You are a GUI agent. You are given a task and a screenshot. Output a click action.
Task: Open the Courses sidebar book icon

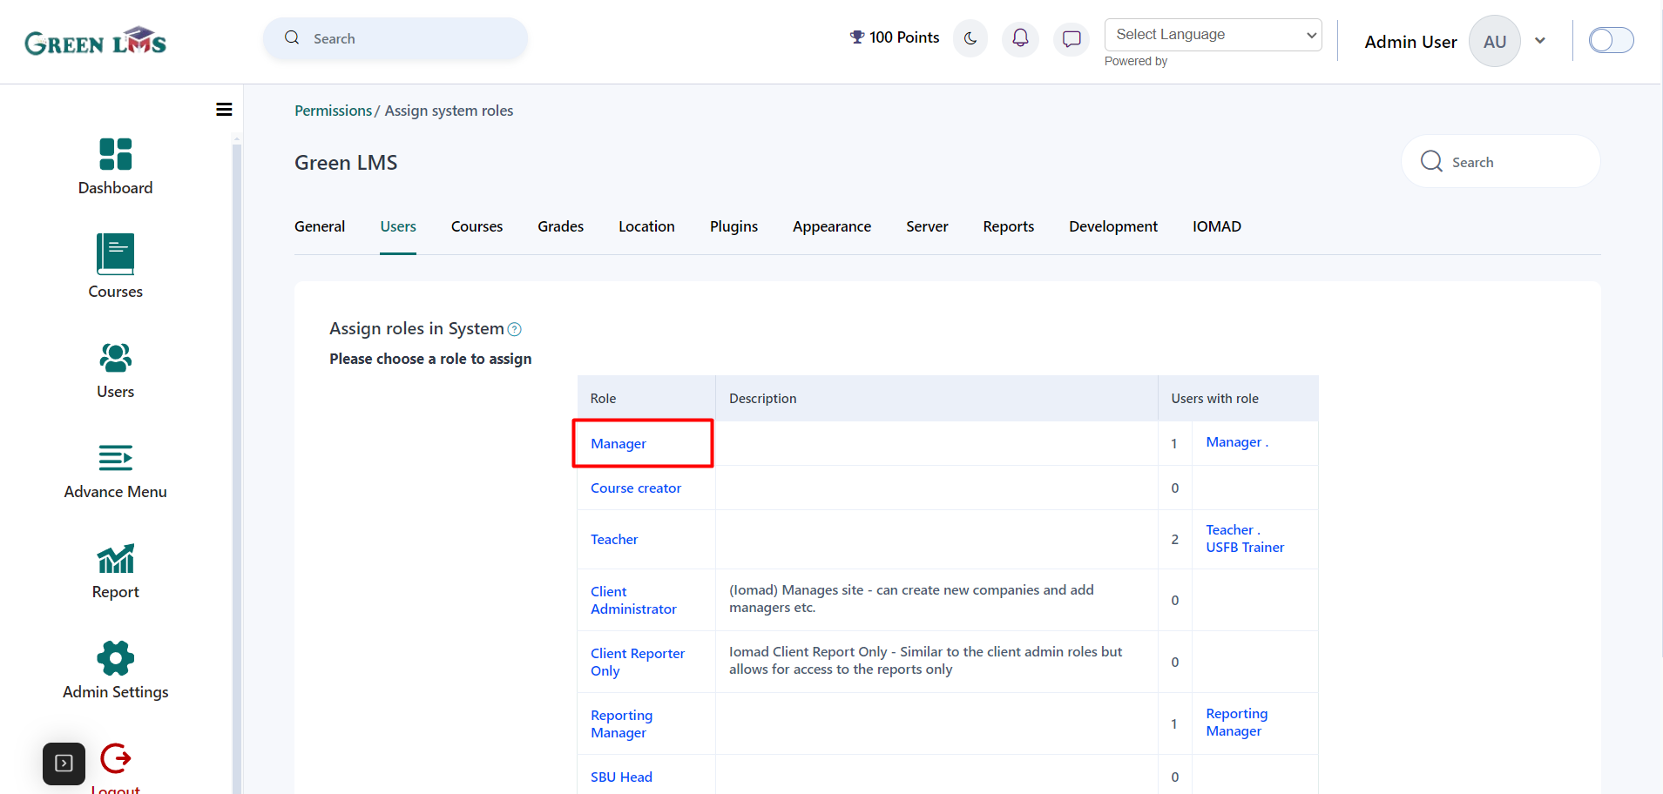[116, 254]
